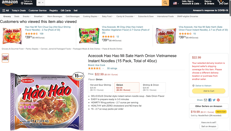Share product on Twitter
The height and width of the screenshot is (131, 231).
point(214,100)
